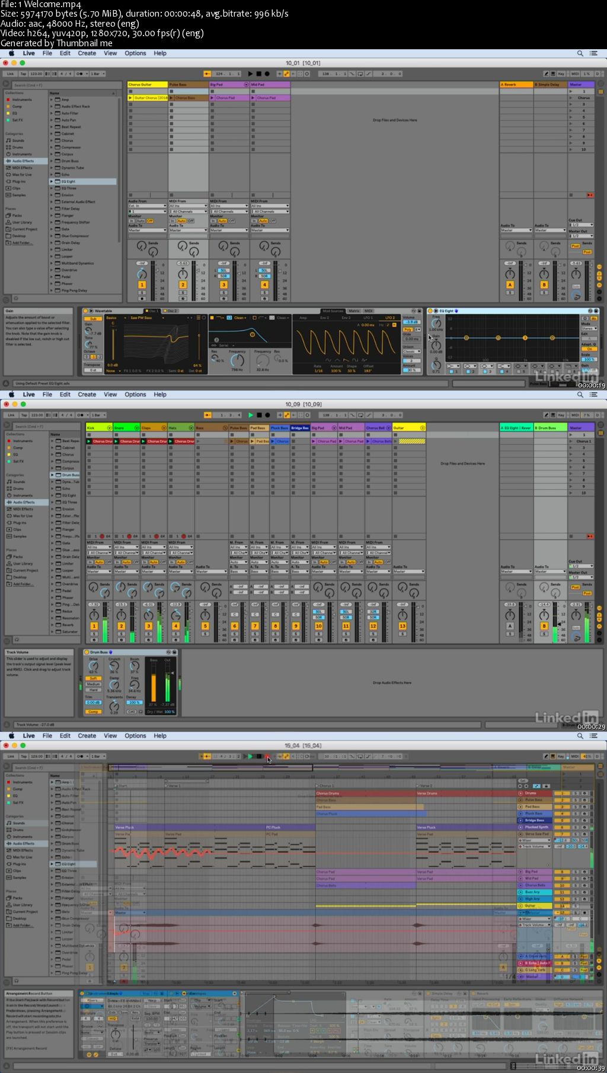
Task: Switch to the Matrix tab in Wavetable
Action: click(x=354, y=311)
